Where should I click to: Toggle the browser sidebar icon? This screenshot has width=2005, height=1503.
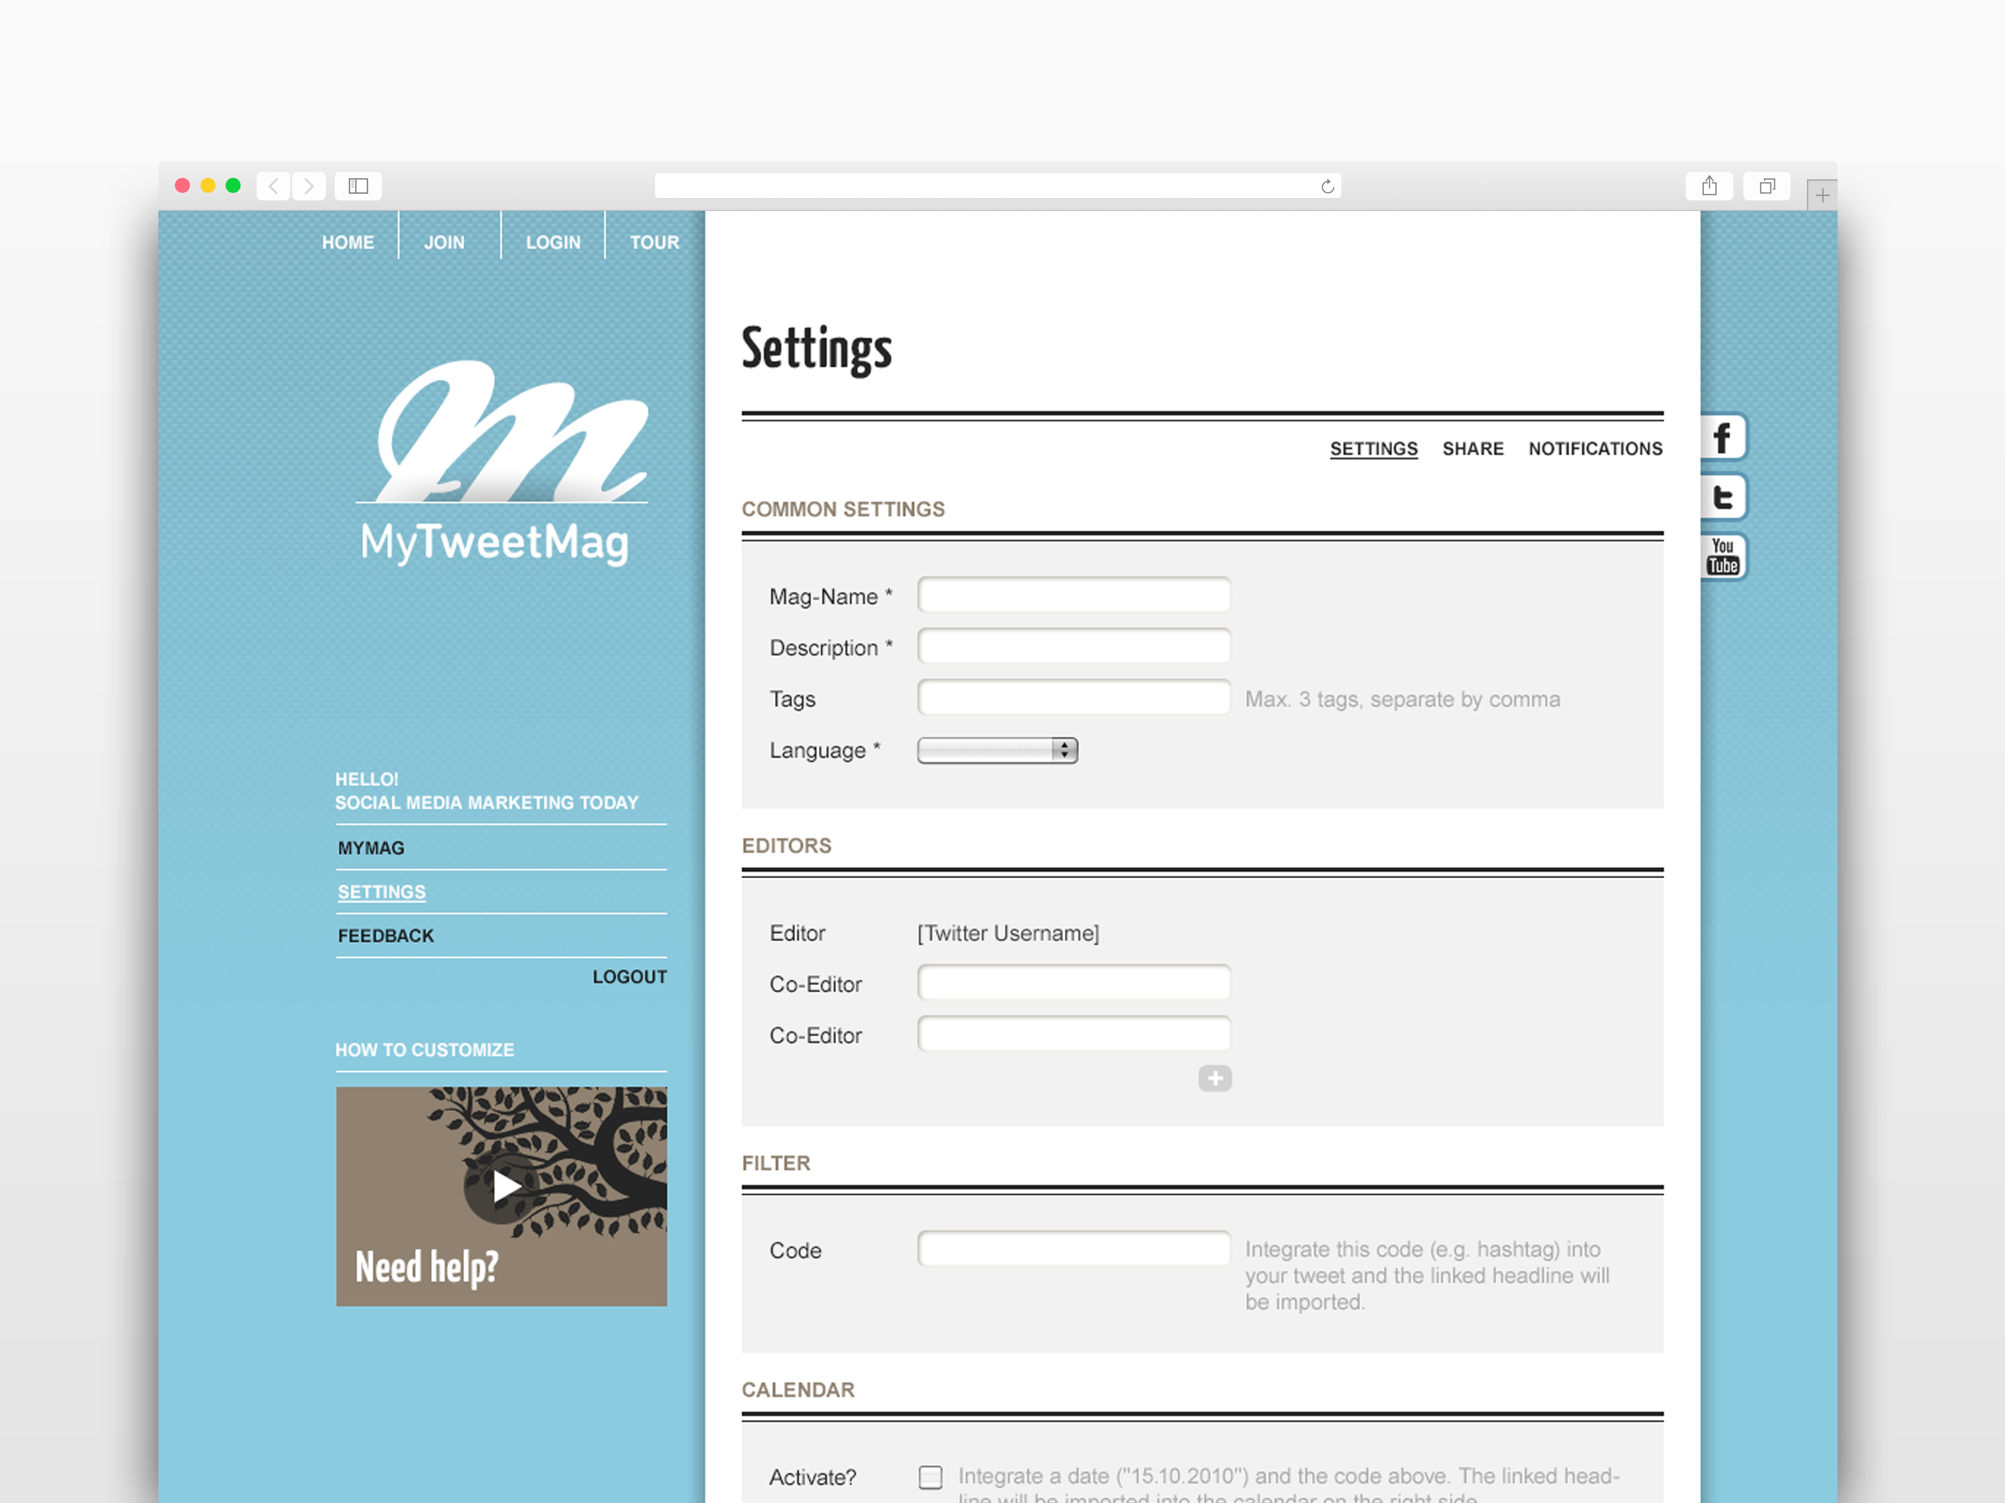(x=358, y=186)
